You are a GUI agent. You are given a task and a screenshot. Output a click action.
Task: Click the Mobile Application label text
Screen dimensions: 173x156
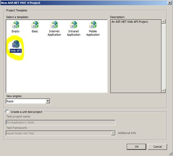(93, 33)
